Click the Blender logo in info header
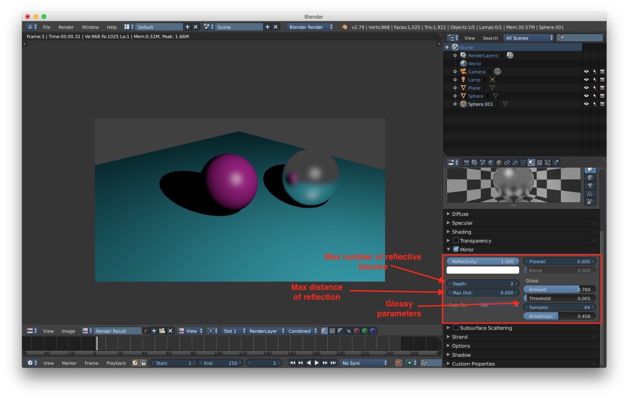Screen dimensions: 628x399 coord(344,27)
